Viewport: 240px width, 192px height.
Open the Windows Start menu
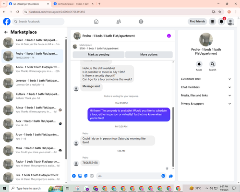(x=4, y=188)
